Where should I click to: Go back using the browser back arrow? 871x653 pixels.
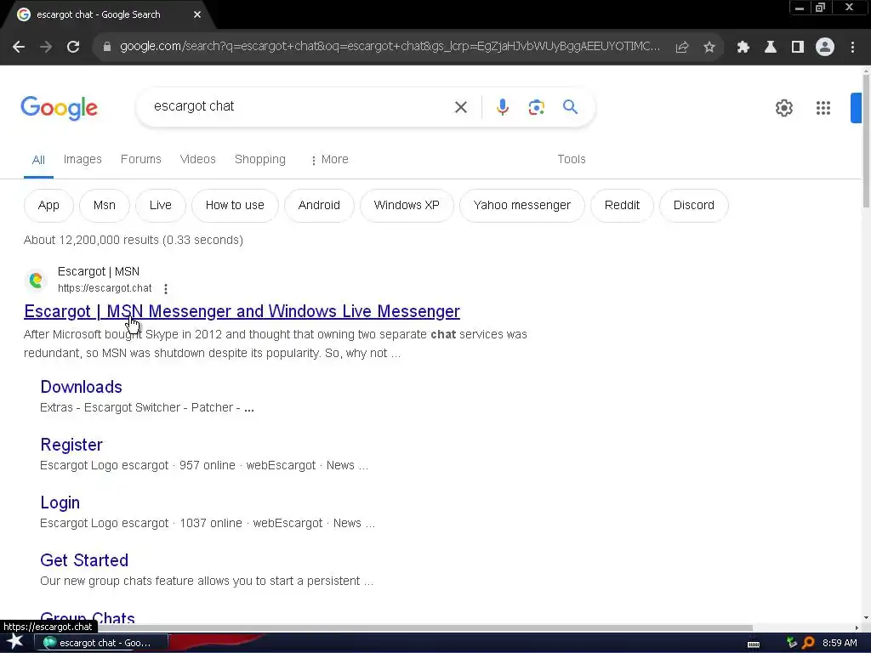[x=19, y=48]
